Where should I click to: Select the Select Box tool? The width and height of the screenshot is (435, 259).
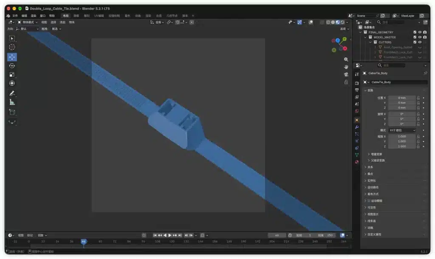[x=12, y=38]
